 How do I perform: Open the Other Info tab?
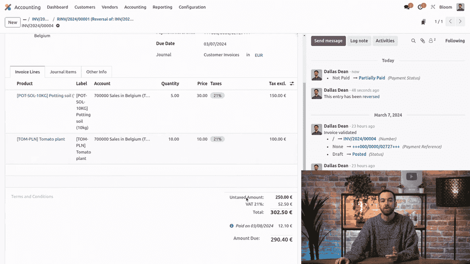coord(96,71)
